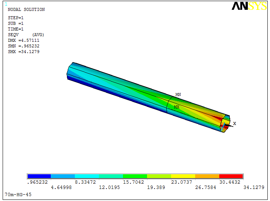Screen dimensions: 270x201
Task: Click the legend value 15.7042
Action: click(x=133, y=182)
